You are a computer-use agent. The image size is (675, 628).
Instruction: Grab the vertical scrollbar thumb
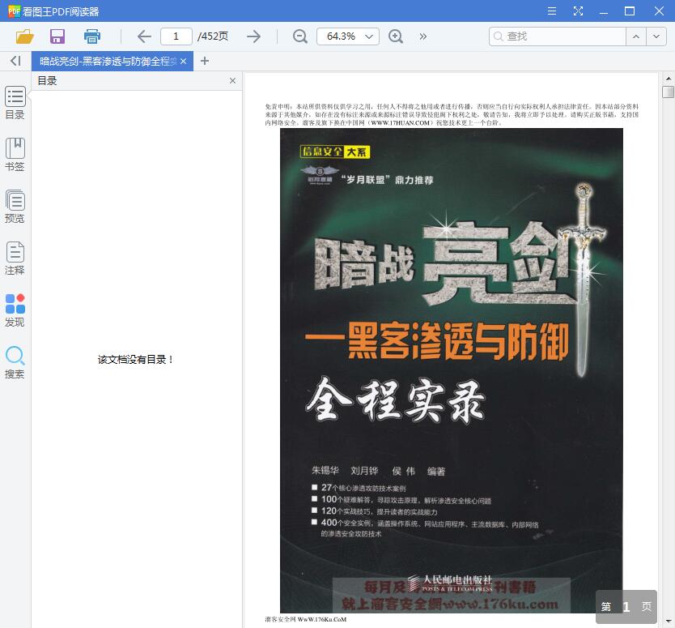tap(668, 92)
